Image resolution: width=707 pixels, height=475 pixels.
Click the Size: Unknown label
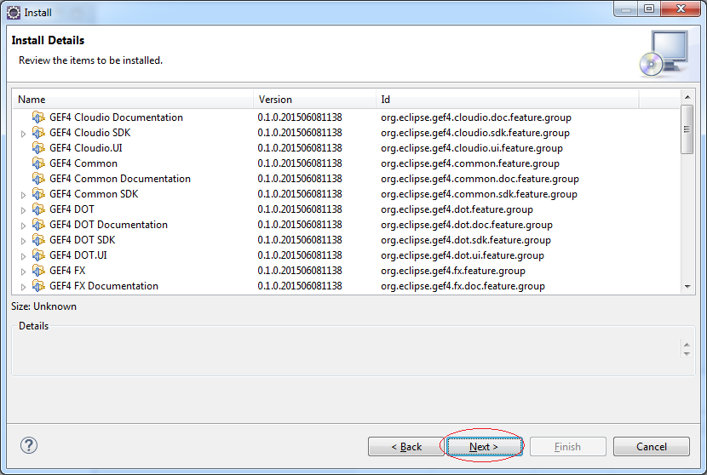(43, 306)
